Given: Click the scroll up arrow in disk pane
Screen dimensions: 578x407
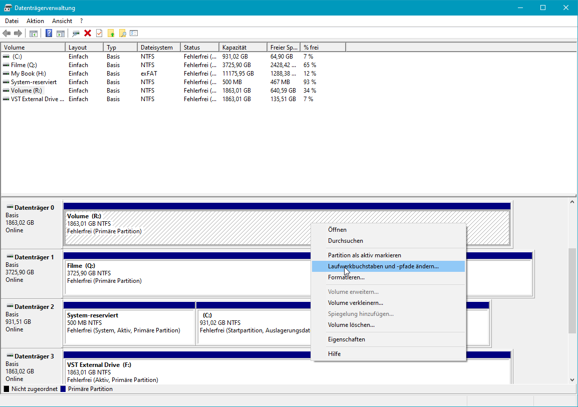Looking at the screenshot, I should pos(572,202).
